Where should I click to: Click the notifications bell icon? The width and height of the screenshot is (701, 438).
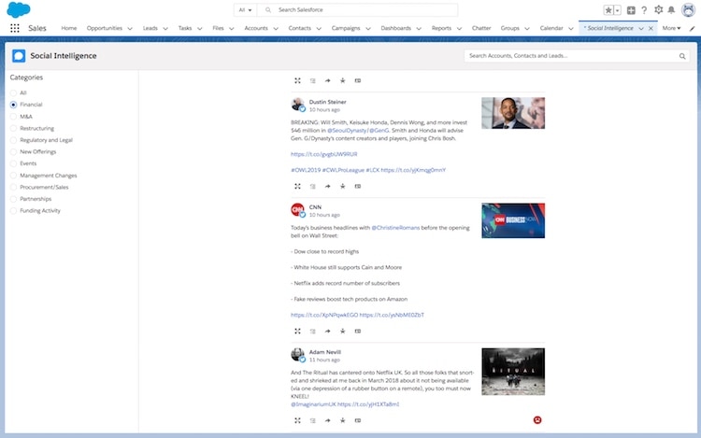tap(671, 10)
